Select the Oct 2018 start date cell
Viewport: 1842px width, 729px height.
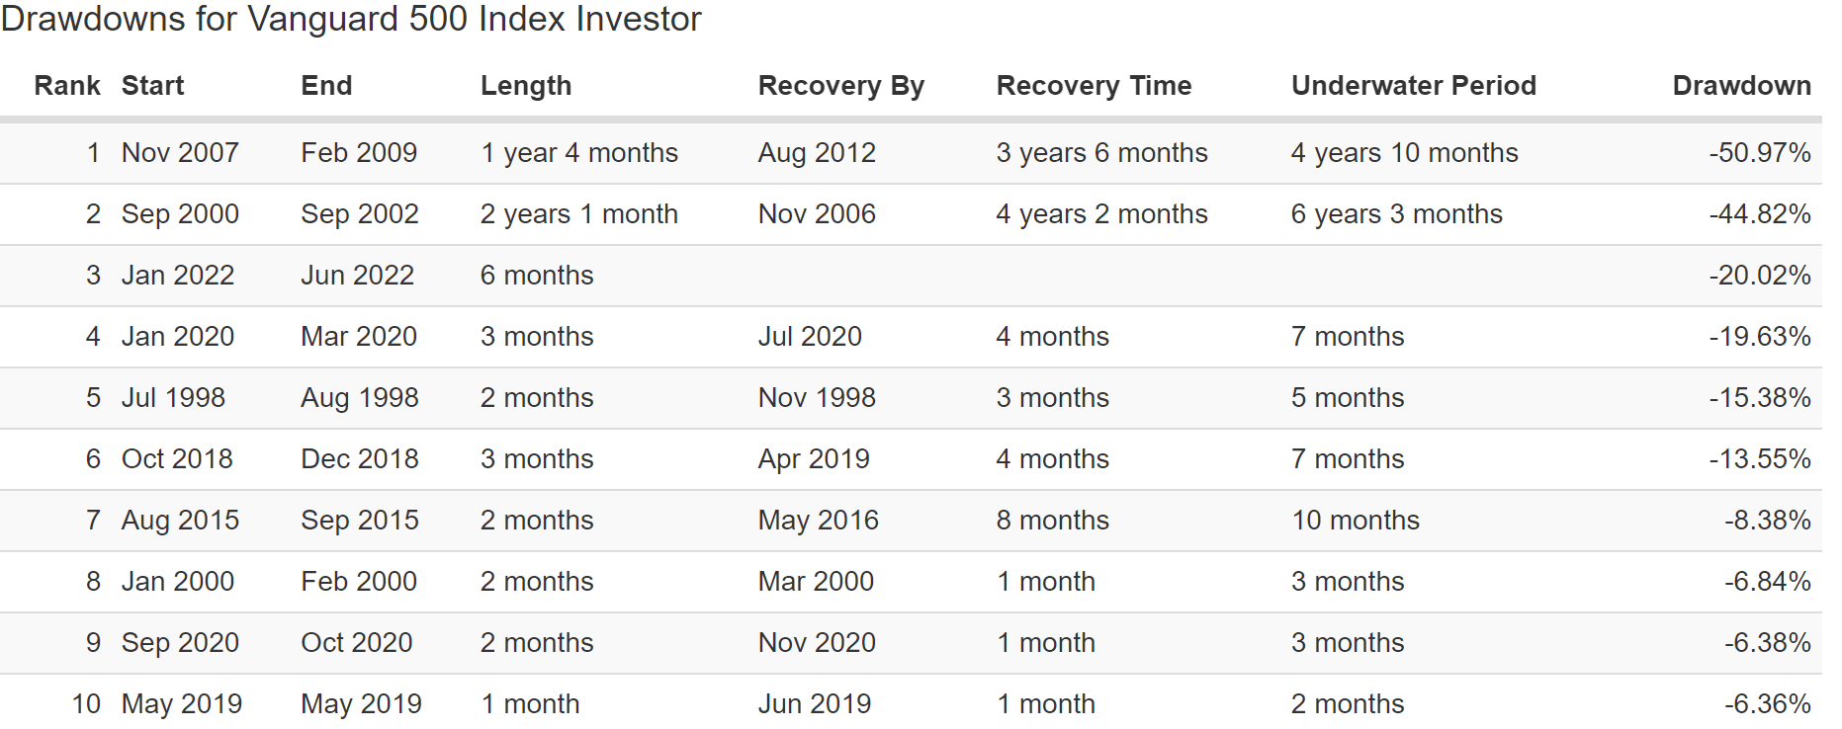pyautogui.click(x=177, y=459)
